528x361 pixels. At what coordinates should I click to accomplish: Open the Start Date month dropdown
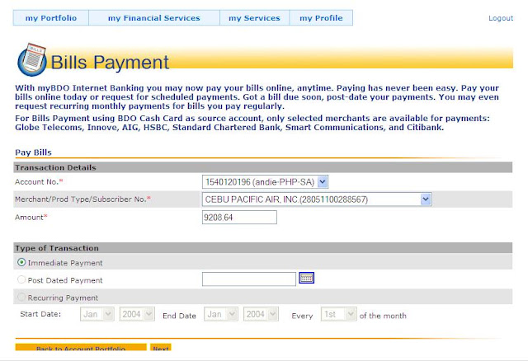pos(97,314)
